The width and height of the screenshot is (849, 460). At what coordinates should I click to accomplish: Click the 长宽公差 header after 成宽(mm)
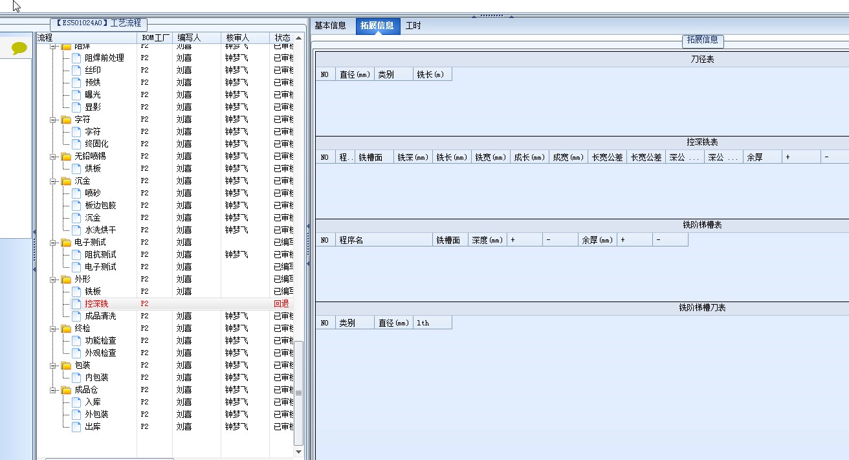(x=607, y=157)
